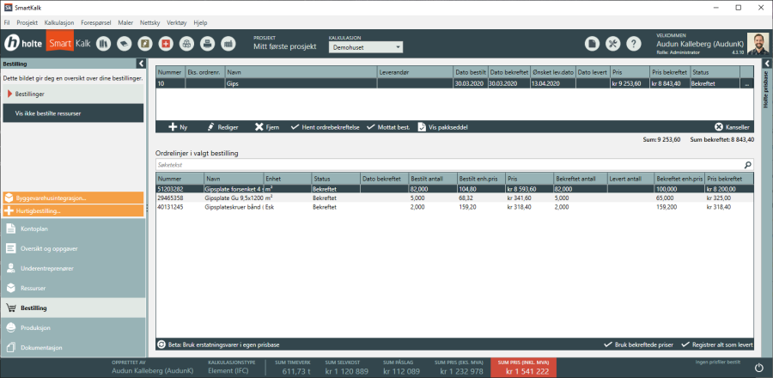This screenshot has width=773, height=378.
Task: Click the power icon in status bar
Action: coord(758,368)
